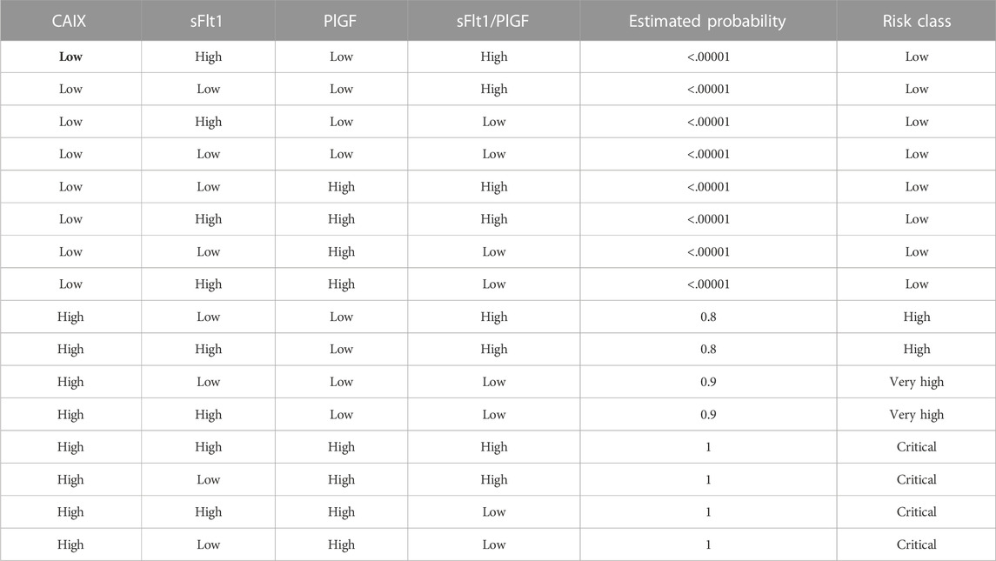Image resolution: width=996 pixels, height=561 pixels.
Task: Click the first 0.9 probability cell
Action: pyautogui.click(x=708, y=382)
